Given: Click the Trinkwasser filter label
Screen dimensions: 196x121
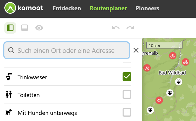Looking at the screenshot, I should point(32,77).
